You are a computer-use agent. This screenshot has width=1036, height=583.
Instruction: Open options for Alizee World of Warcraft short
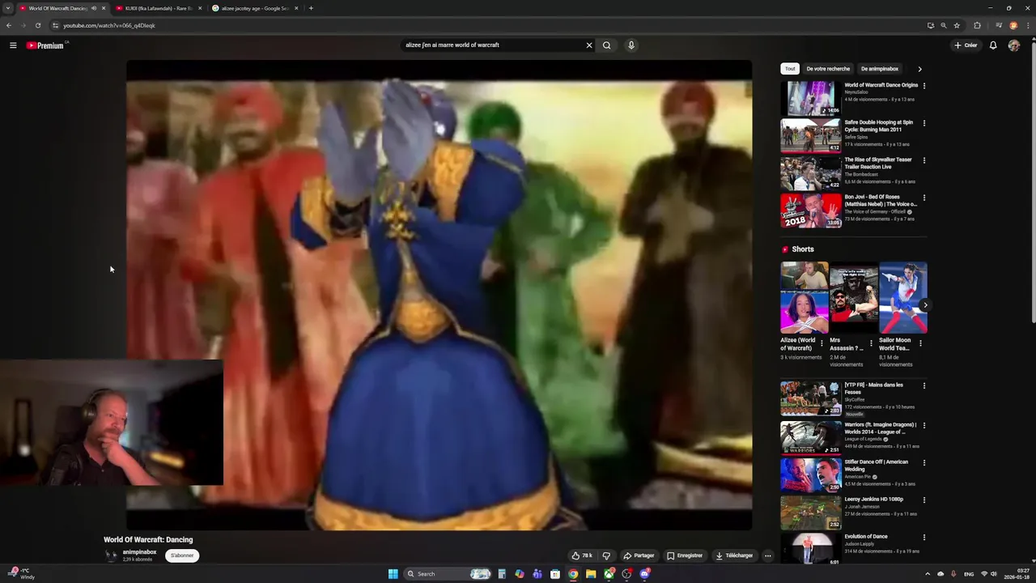coord(822,343)
